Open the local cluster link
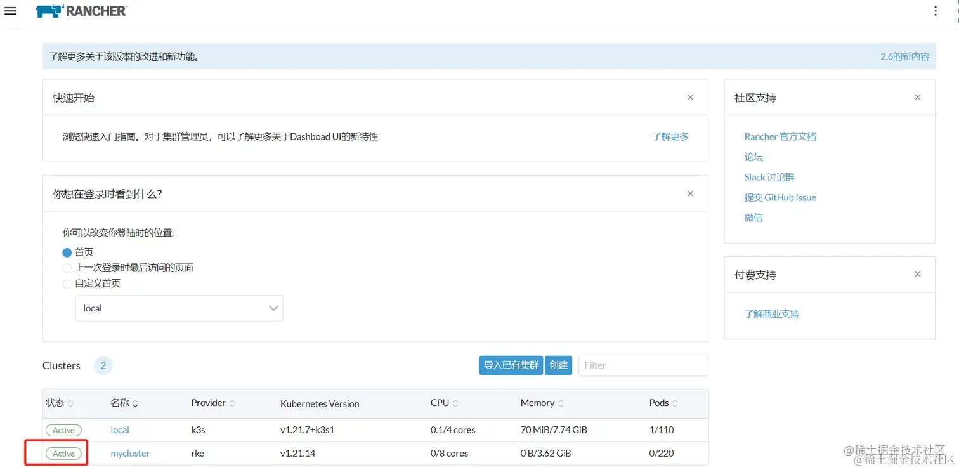This screenshot has height=470, width=959. point(120,430)
